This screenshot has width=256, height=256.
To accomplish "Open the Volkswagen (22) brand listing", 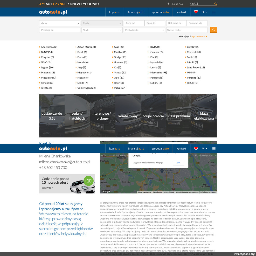I will [86, 88].
